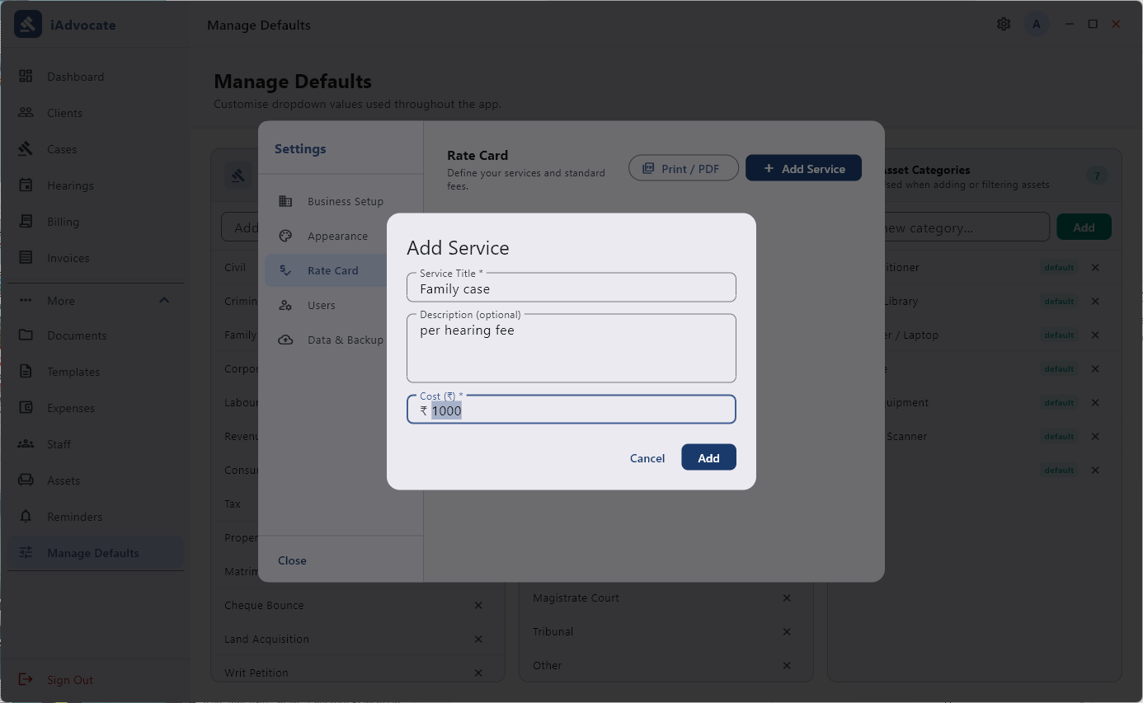1143x703 pixels.
Task: Click the Sign Out icon
Action: (x=26, y=679)
